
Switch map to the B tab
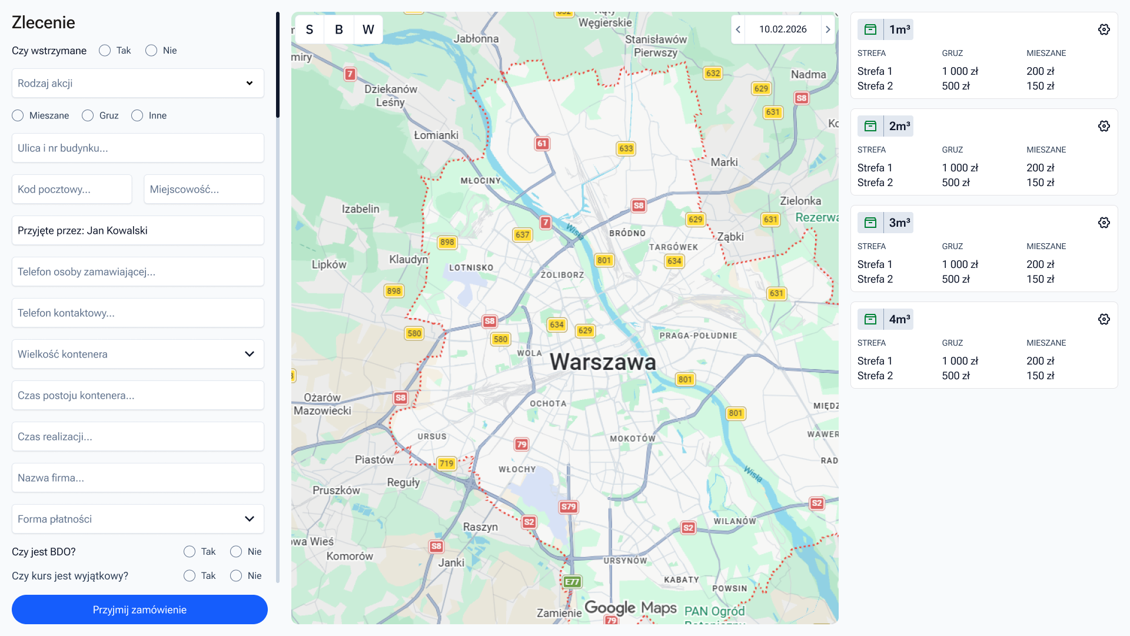tap(339, 29)
